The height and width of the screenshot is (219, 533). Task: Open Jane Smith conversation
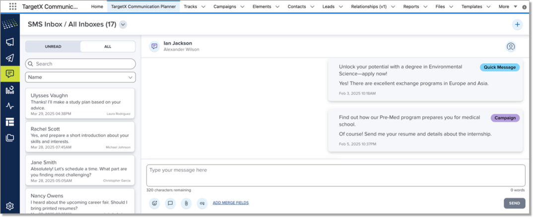[x=80, y=170]
